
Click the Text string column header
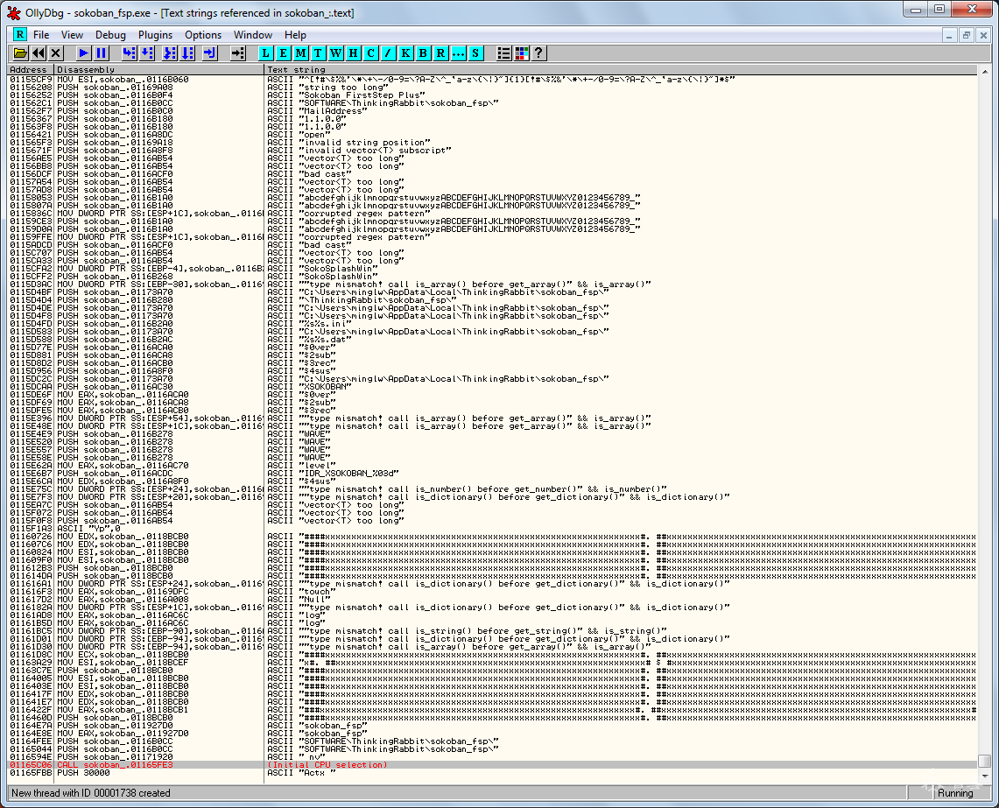point(621,69)
